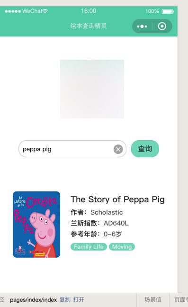Click the author Scholastic text
The width and height of the screenshot is (188, 307).
107,212
